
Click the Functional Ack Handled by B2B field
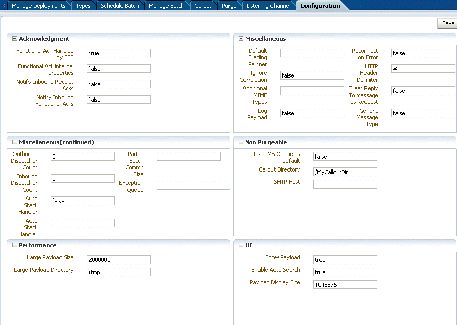point(119,53)
